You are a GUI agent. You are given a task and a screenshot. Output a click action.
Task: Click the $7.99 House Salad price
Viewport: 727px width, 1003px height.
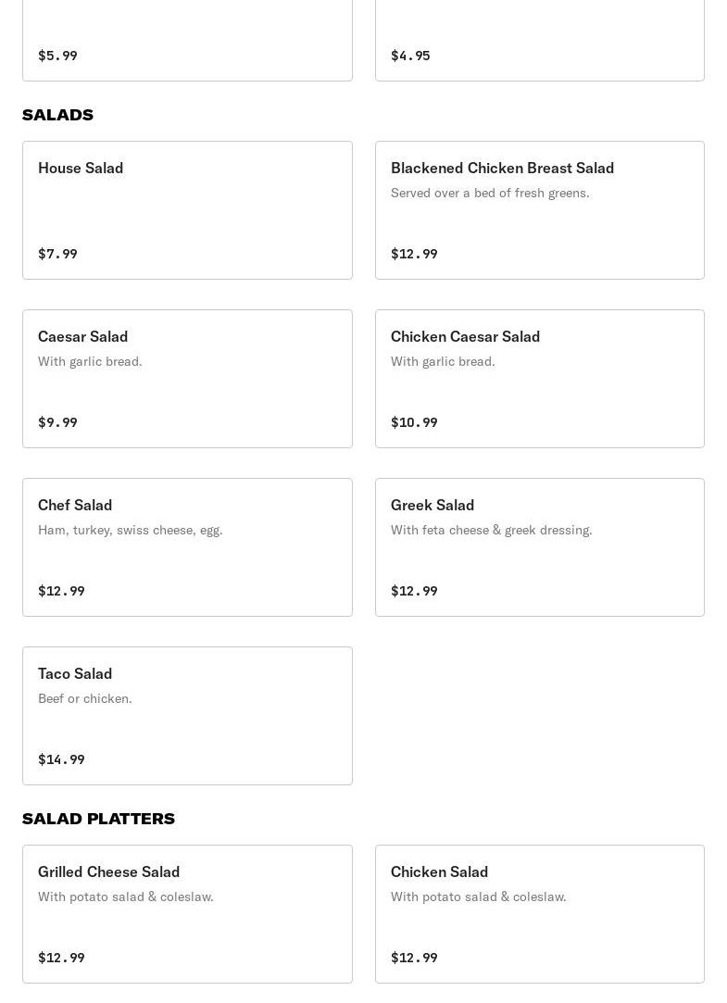[x=57, y=254]
